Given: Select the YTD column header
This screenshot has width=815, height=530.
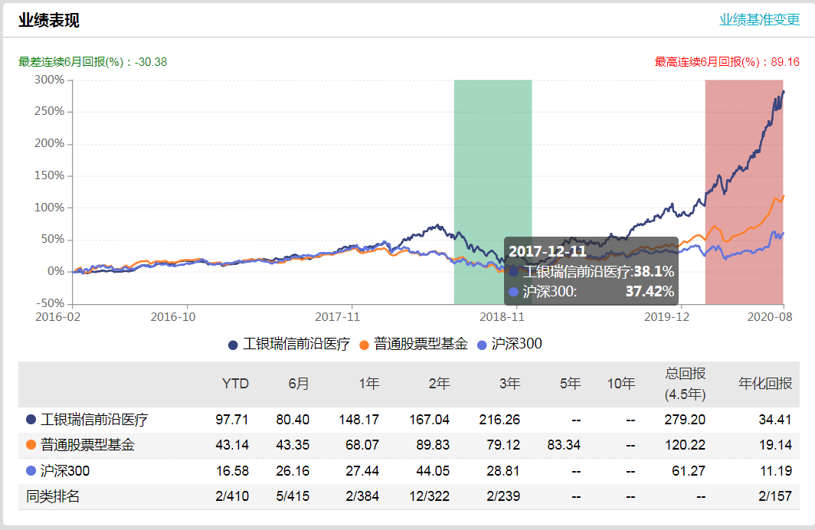Looking at the screenshot, I should 235,384.
